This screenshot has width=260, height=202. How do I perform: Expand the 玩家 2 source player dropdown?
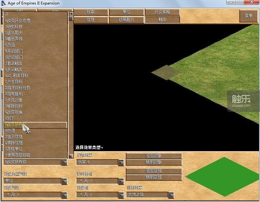[x=121, y=162]
